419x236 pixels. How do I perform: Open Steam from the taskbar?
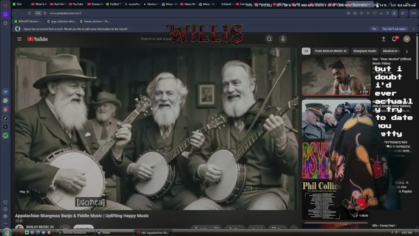[114, 233]
